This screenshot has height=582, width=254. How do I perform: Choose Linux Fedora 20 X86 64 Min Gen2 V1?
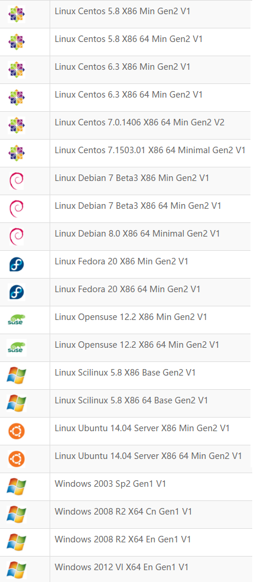[x=128, y=289]
